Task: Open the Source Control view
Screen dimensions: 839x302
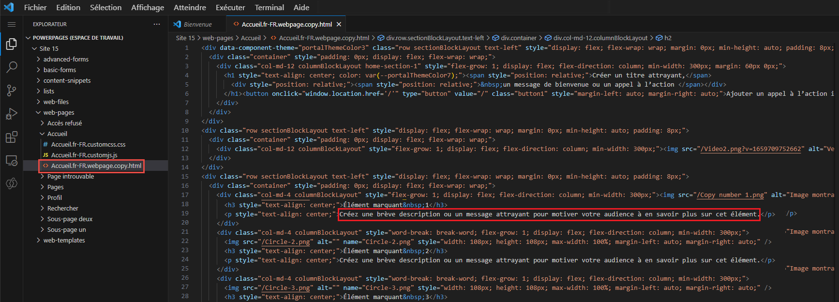Action: tap(12, 91)
